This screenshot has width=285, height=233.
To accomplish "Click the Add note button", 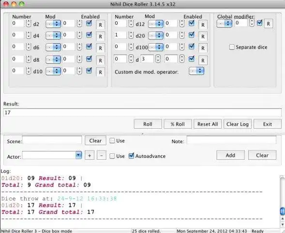I will point(230,155).
